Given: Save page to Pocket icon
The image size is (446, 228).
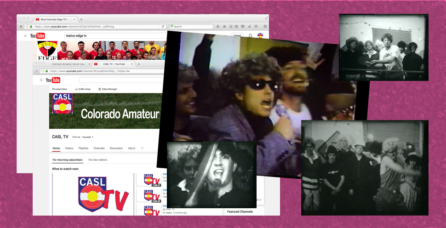Looking at the screenshot, I should click(x=243, y=27).
